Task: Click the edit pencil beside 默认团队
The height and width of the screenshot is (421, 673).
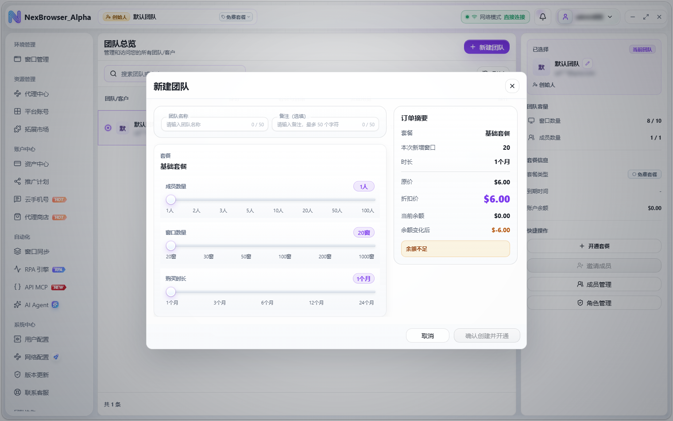Action: tap(588, 63)
